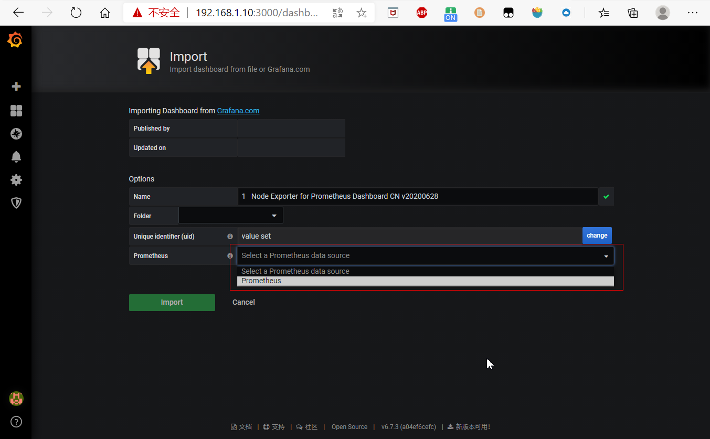
Task: Go back with the browser back arrow
Action: click(x=18, y=13)
